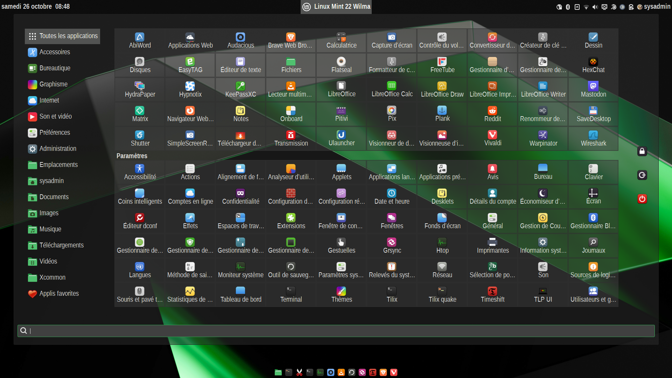Open the Audacious music player
Screen dimensions: 672x378
[x=240, y=41]
